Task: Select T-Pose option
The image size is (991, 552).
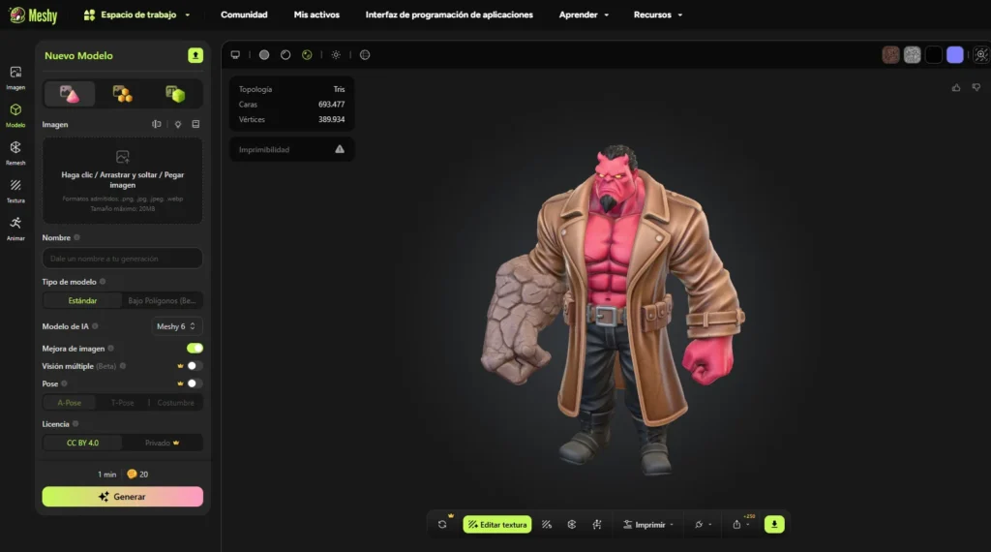Action: click(x=122, y=403)
